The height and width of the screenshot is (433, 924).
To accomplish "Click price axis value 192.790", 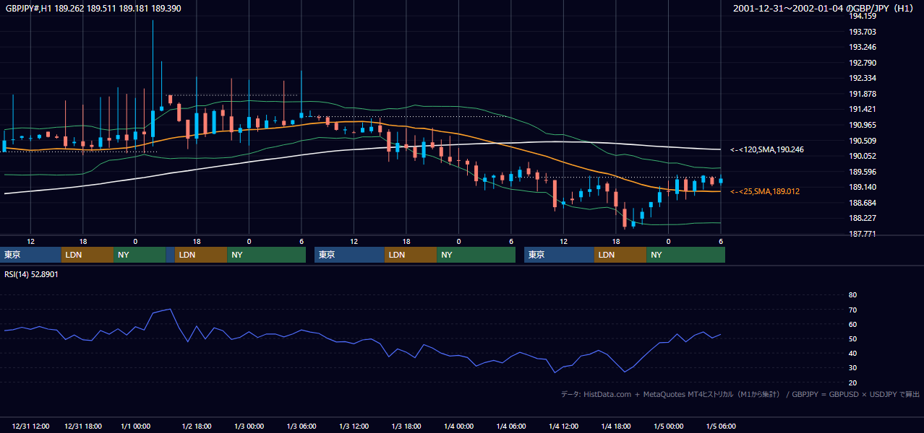I will (x=863, y=63).
